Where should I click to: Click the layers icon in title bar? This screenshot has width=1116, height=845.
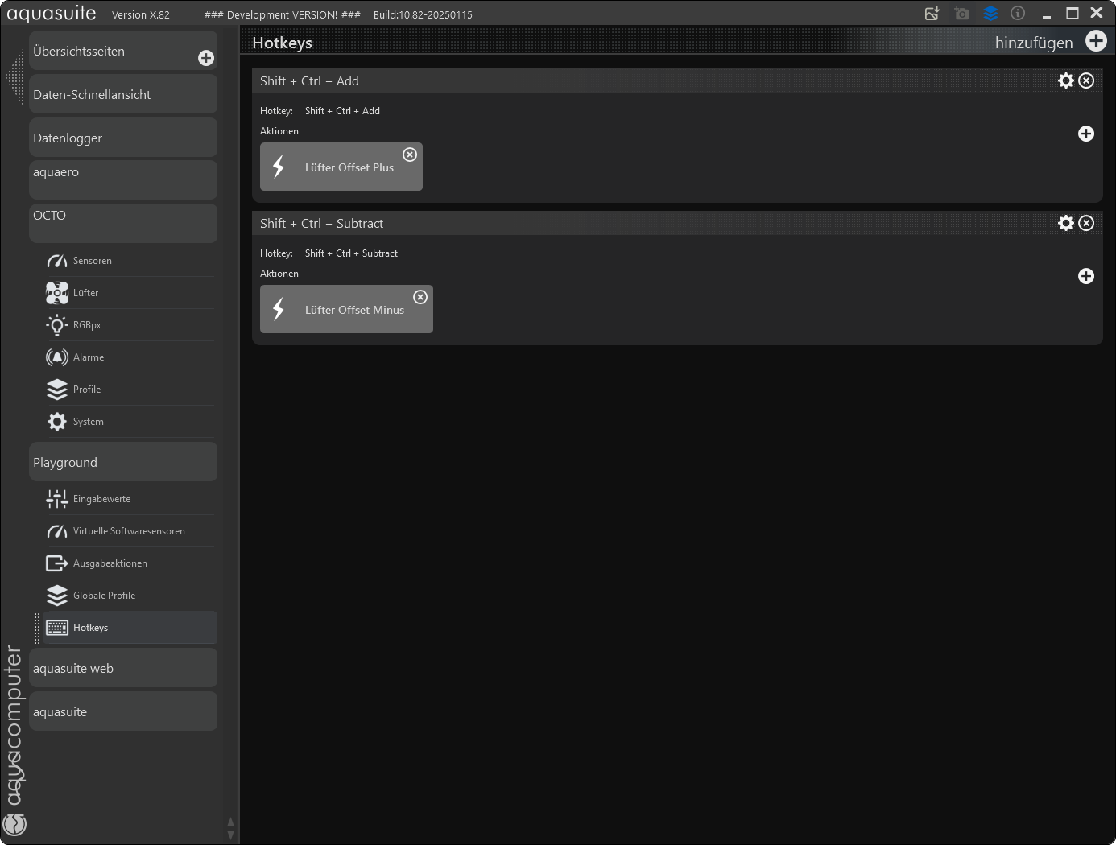pyautogui.click(x=990, y=14)
